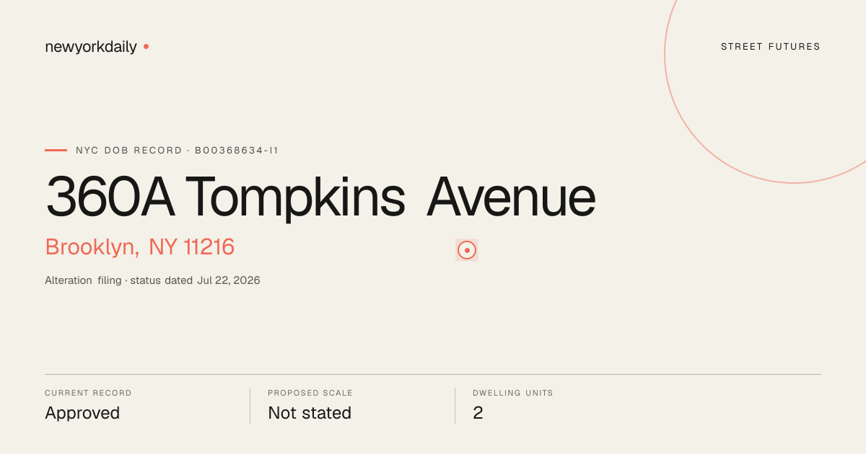Open the Brooklyn, NY 11216 location text
Viewport: 866px width, 454px height.
pos(140,247)
